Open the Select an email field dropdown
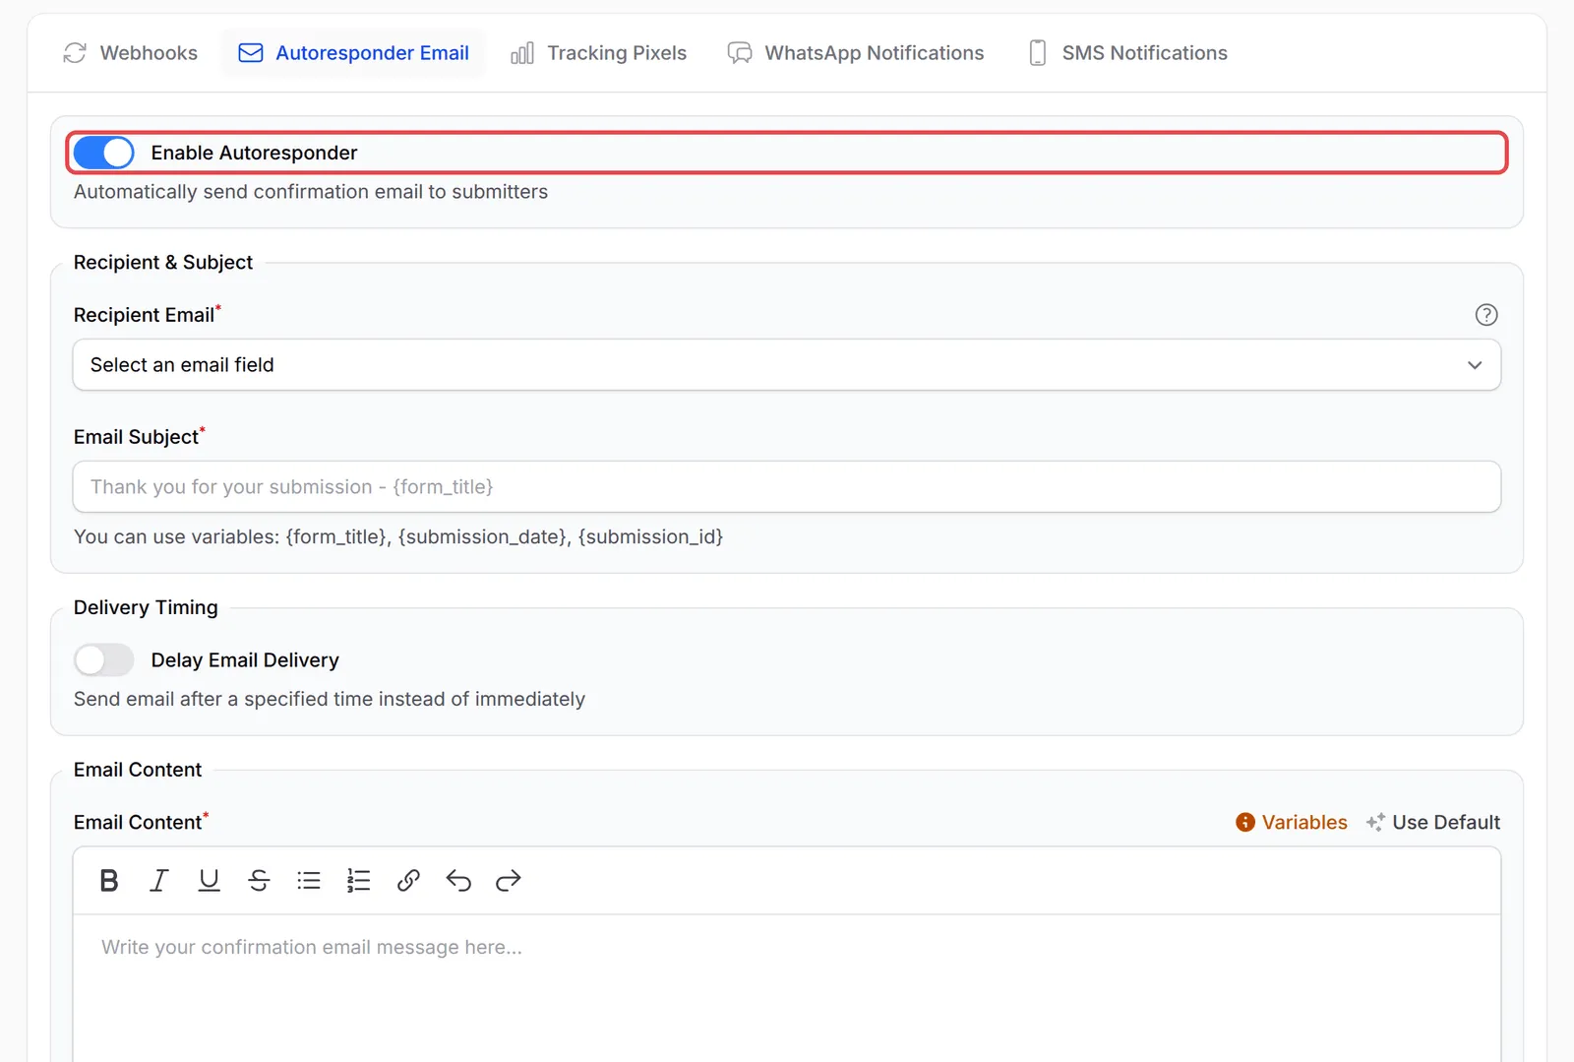The image size is (1574, 1062). point(787,365)
